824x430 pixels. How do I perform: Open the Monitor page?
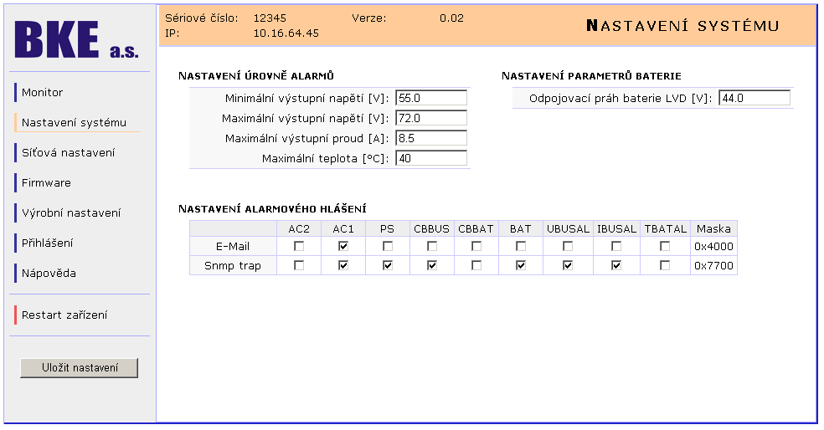pos(42,92)
